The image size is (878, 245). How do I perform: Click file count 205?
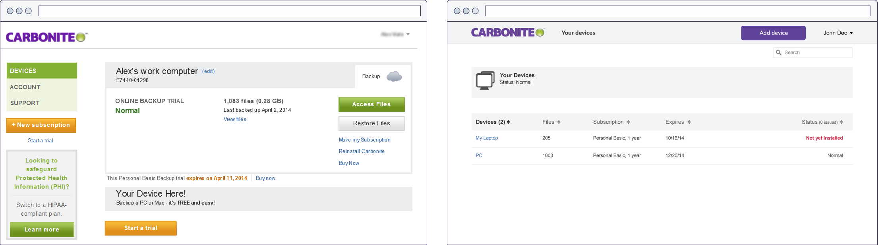[546, 138]
